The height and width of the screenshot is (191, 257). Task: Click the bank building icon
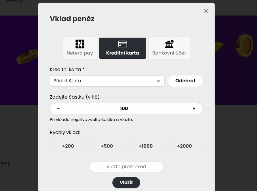pyautogui.click(x=169, y=44)
